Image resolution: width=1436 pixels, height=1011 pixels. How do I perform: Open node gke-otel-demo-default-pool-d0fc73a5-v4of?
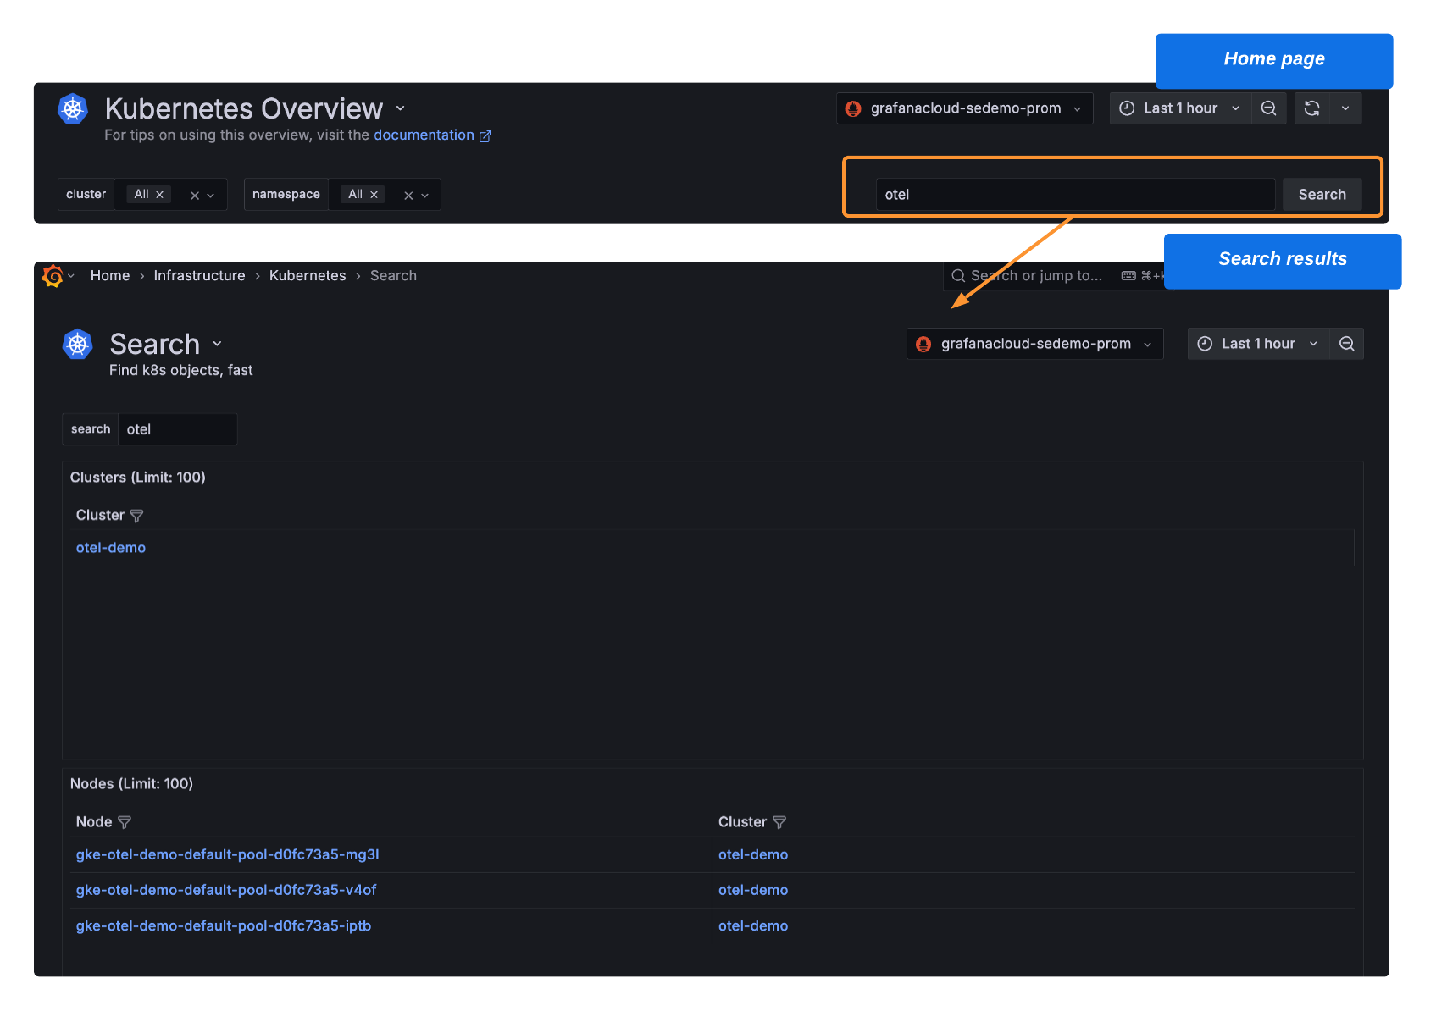pos(226,890)
